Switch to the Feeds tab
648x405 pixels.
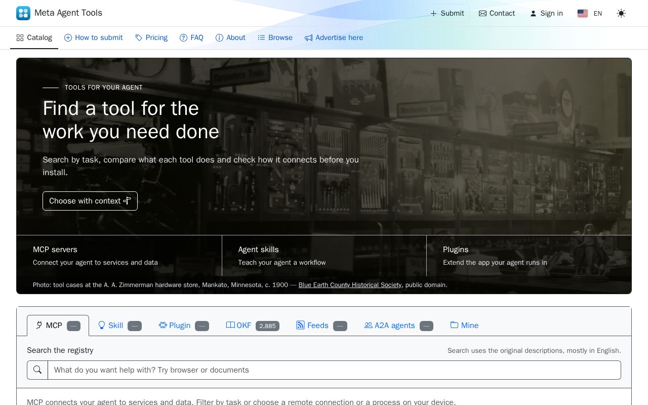pyautogui.click(x=321, y=326)
